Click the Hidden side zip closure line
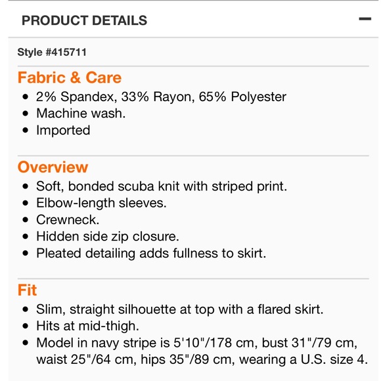The height and width of the screenshot is (381, 381). click(107, 236)
